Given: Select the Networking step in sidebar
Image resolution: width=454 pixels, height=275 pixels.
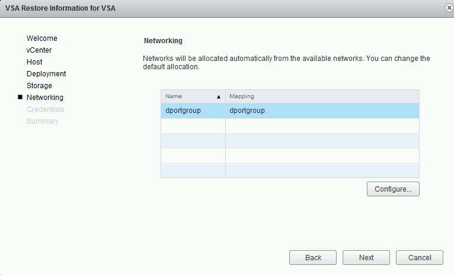Looking at the screenshot, I should 45,98.
